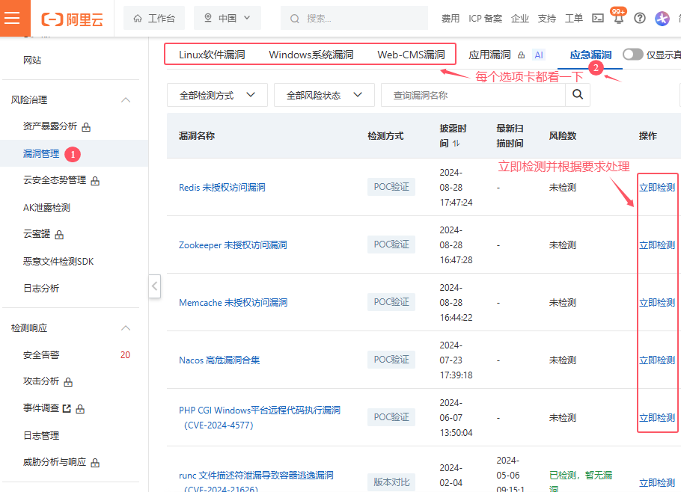This screenshot has width=681, height=492.
Task: Click the lock icon beside 攻击分析
Action: tap(68, 382)
